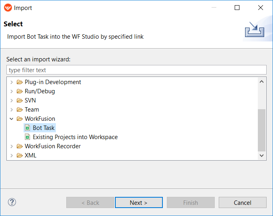Click the Bot Task import icon
Image resolution: width=273 pixels, height=216 pixels.
click(27, 128)
